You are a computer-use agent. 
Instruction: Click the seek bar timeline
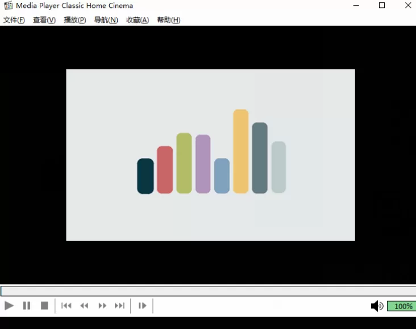(208, 291)
